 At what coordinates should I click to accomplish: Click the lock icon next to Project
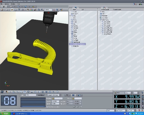[73, 99]
